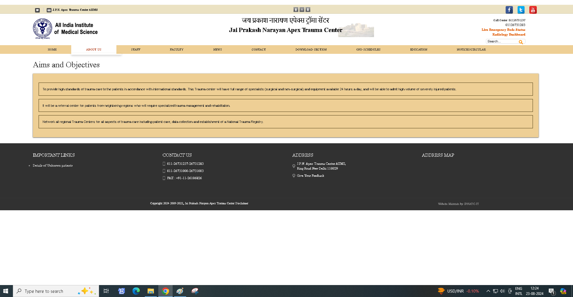Click the J.P.N. Apex Trauma Center AIIMS text
The width and height of the screenshot is (573, 297).
tap(75, 10)
